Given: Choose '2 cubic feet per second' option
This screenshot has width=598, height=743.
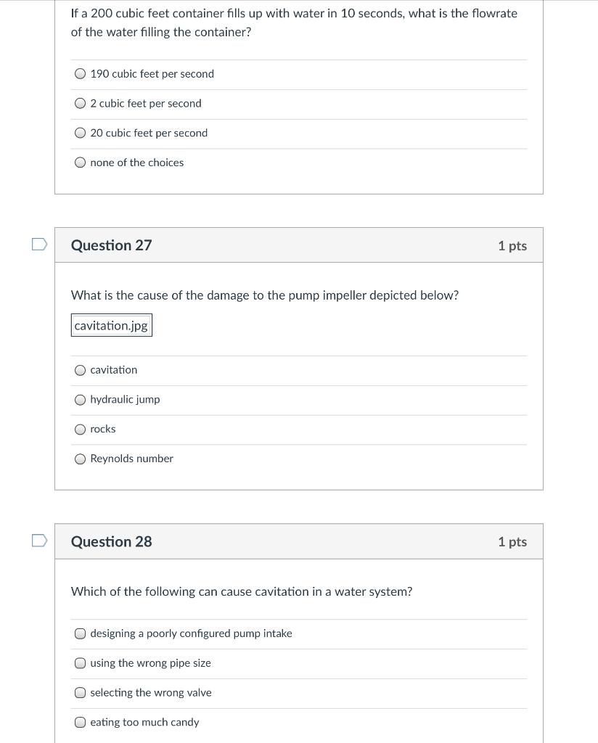Looking at the screenshot, I should pyautogui.click(x=81, y=104).
